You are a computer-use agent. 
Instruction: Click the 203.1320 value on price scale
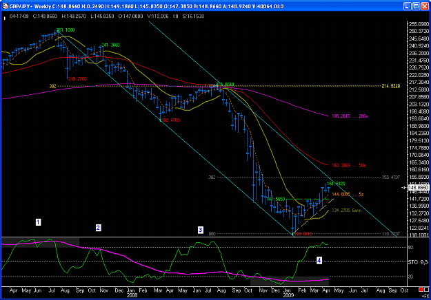(419, 104)
